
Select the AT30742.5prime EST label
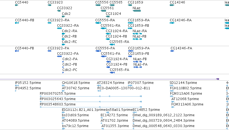76,88
